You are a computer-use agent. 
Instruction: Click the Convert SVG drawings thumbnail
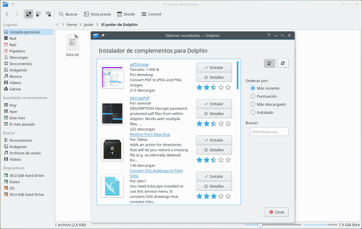point(112,186)
